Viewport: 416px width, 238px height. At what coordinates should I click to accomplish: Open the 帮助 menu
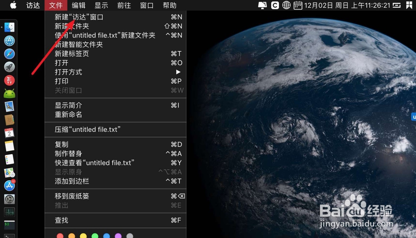(x=170, y=5)
